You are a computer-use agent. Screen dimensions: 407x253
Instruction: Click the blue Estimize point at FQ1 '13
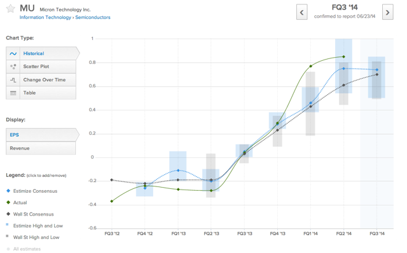[x=178, y=170]
